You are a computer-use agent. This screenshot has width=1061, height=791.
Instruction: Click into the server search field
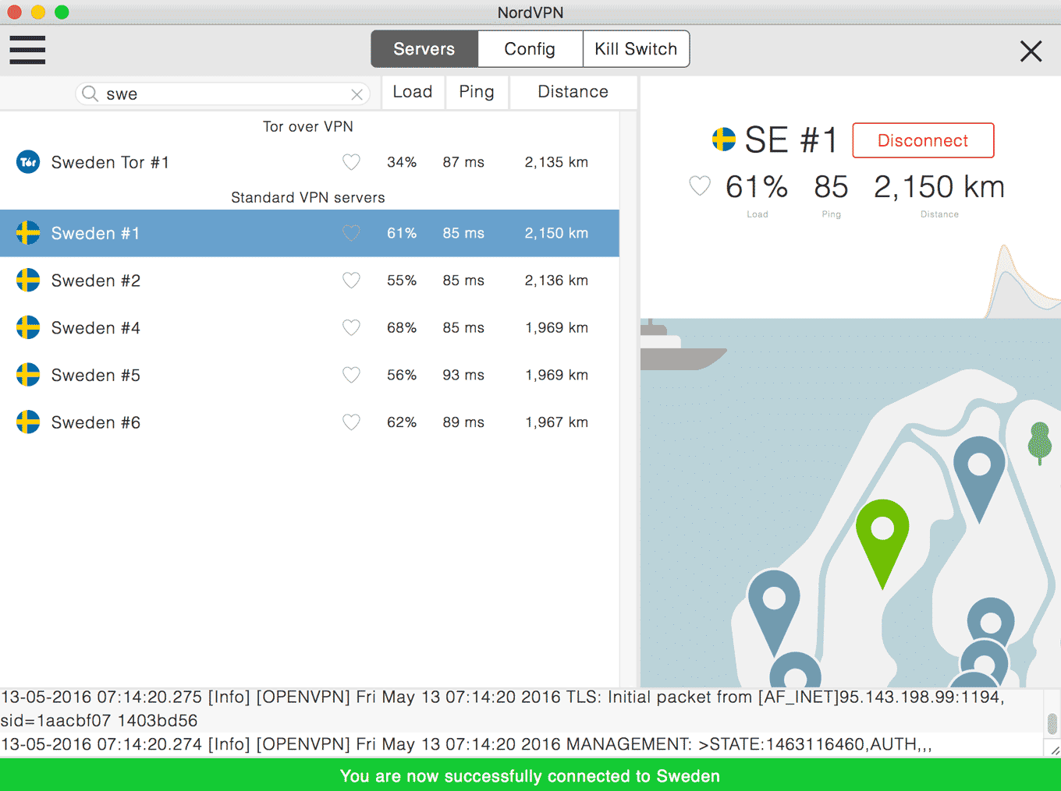point(222,94)
